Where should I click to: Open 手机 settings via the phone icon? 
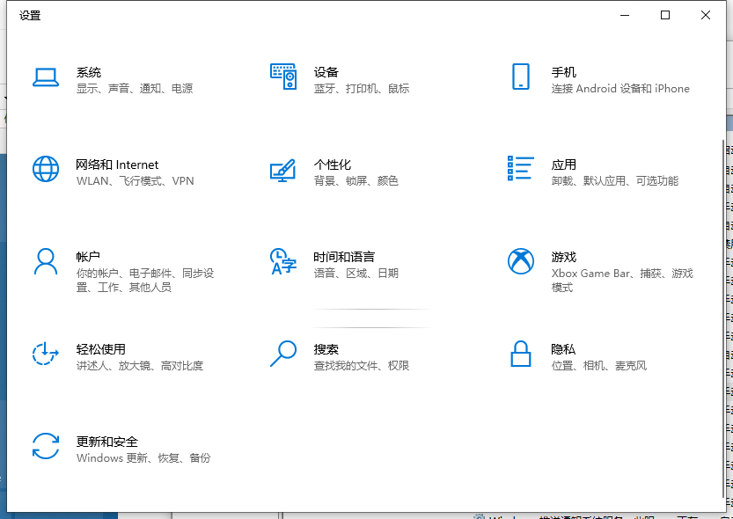click(x=520, y=78)
